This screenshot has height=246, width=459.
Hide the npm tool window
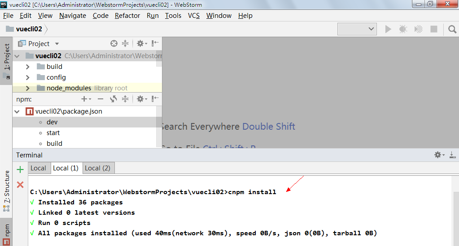click(155, 99)
